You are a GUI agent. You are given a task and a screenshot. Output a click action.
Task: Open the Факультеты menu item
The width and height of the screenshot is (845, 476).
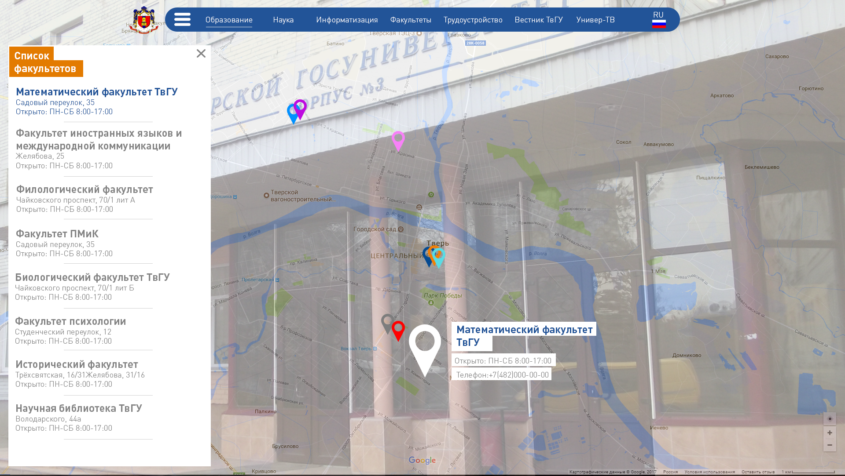[x=411, y=20]
